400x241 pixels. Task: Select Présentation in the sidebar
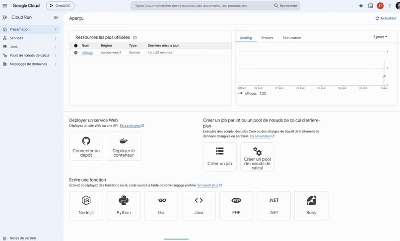click(30, 29)
